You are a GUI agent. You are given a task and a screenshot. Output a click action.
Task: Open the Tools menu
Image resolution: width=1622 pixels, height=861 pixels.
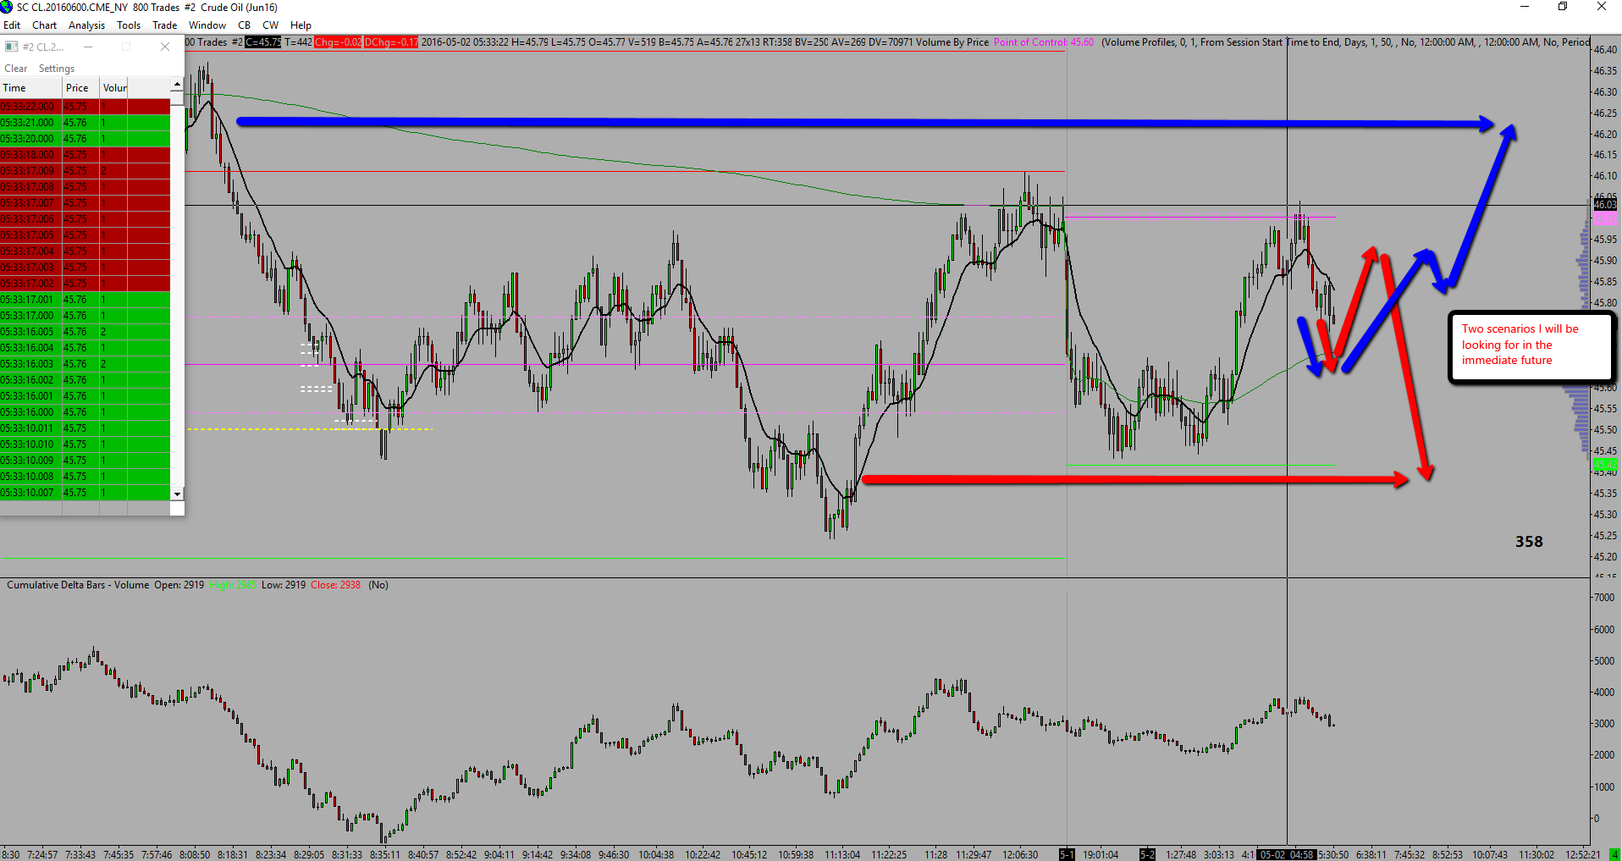[x=129, y=25]
